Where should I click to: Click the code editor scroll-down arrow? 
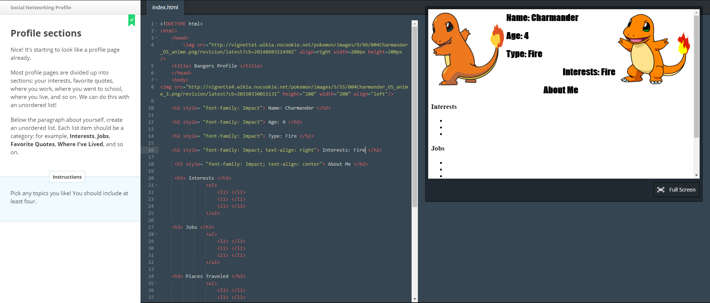click(x=415, y=299)
